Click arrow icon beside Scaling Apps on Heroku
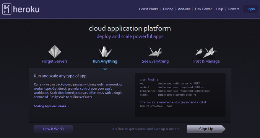The image size is (260, 138). 69,106
